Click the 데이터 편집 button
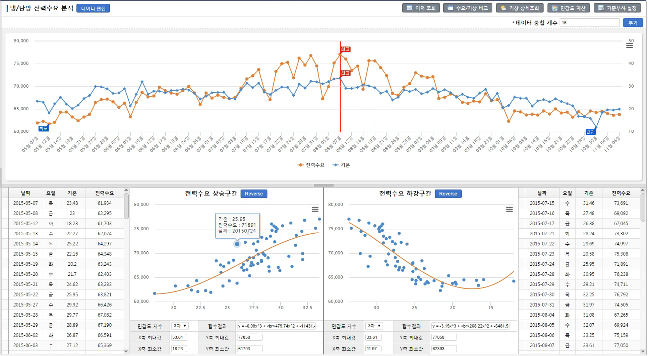 93,9
